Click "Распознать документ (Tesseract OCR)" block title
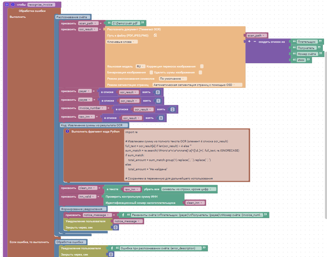Image resolution: width=327 pixels, height=257 pixels. (x=134, y=29)
